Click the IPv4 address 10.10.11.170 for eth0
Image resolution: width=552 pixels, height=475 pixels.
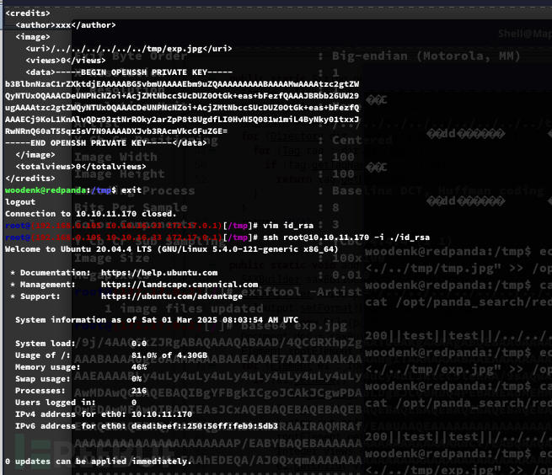pyautogui.click(x=162, y=414)
